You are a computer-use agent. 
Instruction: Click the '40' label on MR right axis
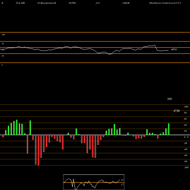[185, 125]
